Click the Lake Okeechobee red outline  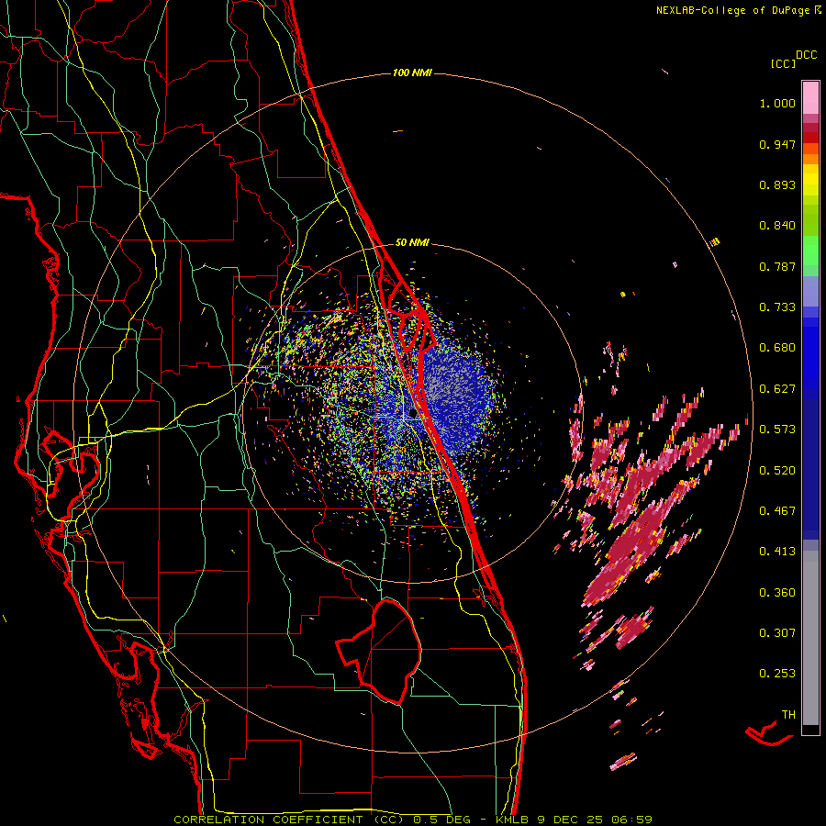pos(379,652)
